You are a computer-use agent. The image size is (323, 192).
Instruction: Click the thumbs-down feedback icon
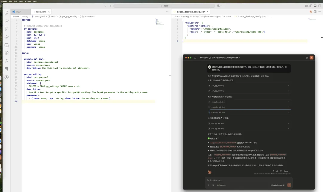(x=281, y=171)
